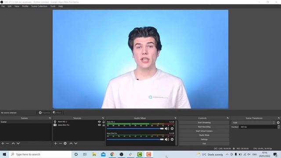The width and height of the screenshot is (281, 158).
Task: Open the File menu
Action: click(x=3, y=6)
